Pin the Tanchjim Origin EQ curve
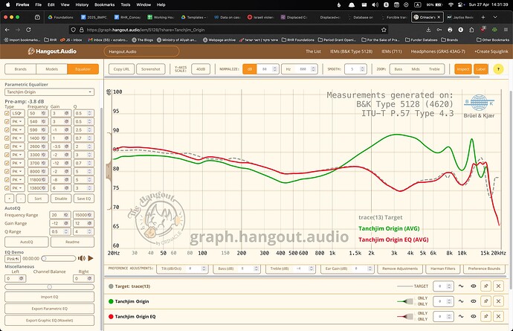This screenshot has width=513, height=331. click(485, 316)
